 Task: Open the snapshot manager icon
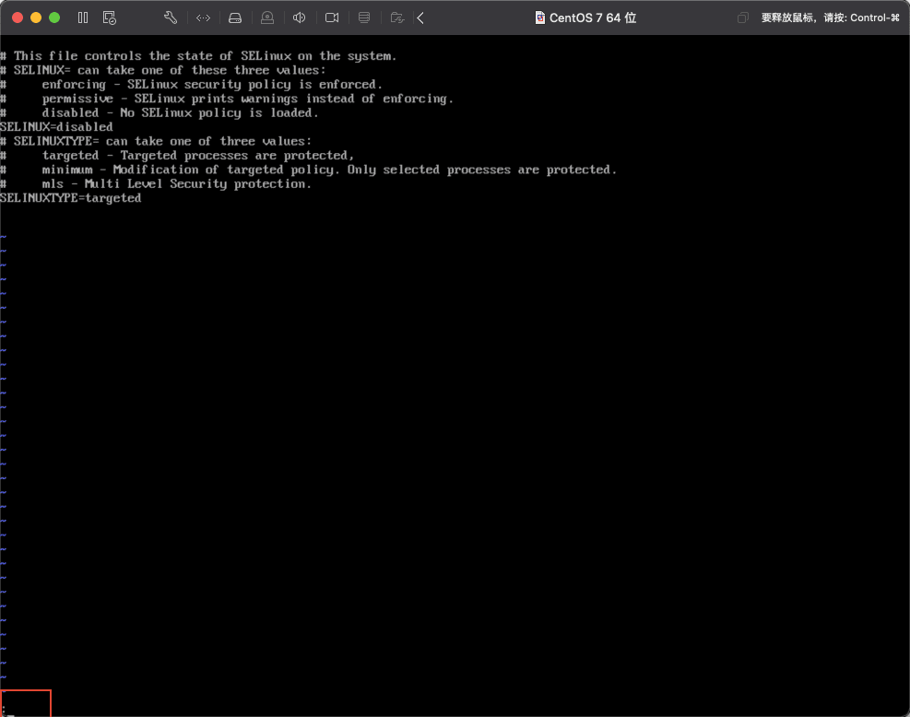110,18
